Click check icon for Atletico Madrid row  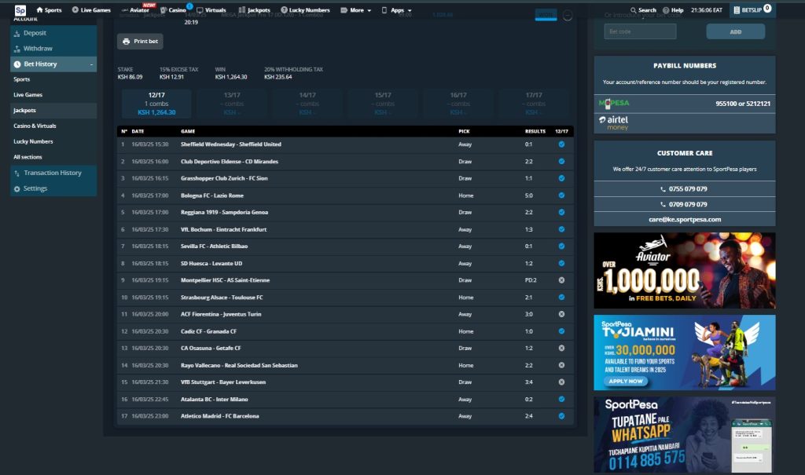561,416
